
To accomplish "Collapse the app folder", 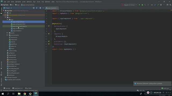I will click(7, 19).
